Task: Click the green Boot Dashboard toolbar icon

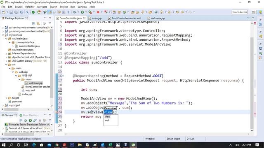Action: (33, 12)
